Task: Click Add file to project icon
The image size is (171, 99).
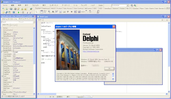Action: (x=22, y=9)
